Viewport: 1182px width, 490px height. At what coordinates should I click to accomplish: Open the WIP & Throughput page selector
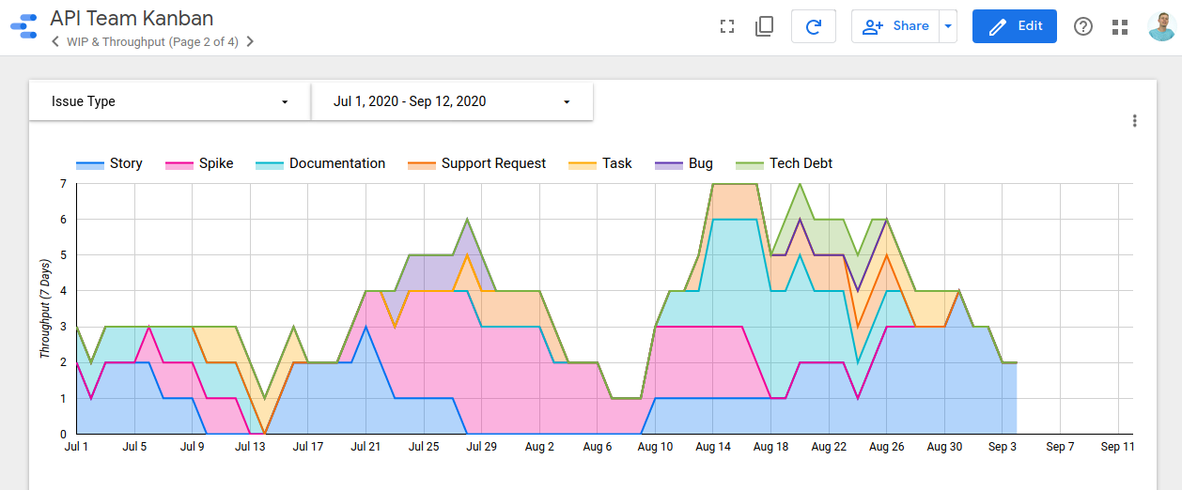(152, 41)
